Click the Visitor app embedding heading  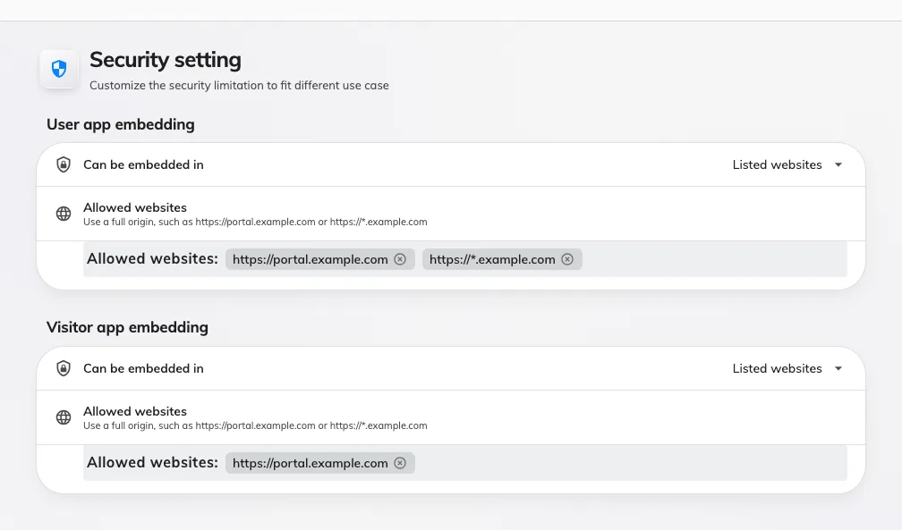click(x=127, y=327)
